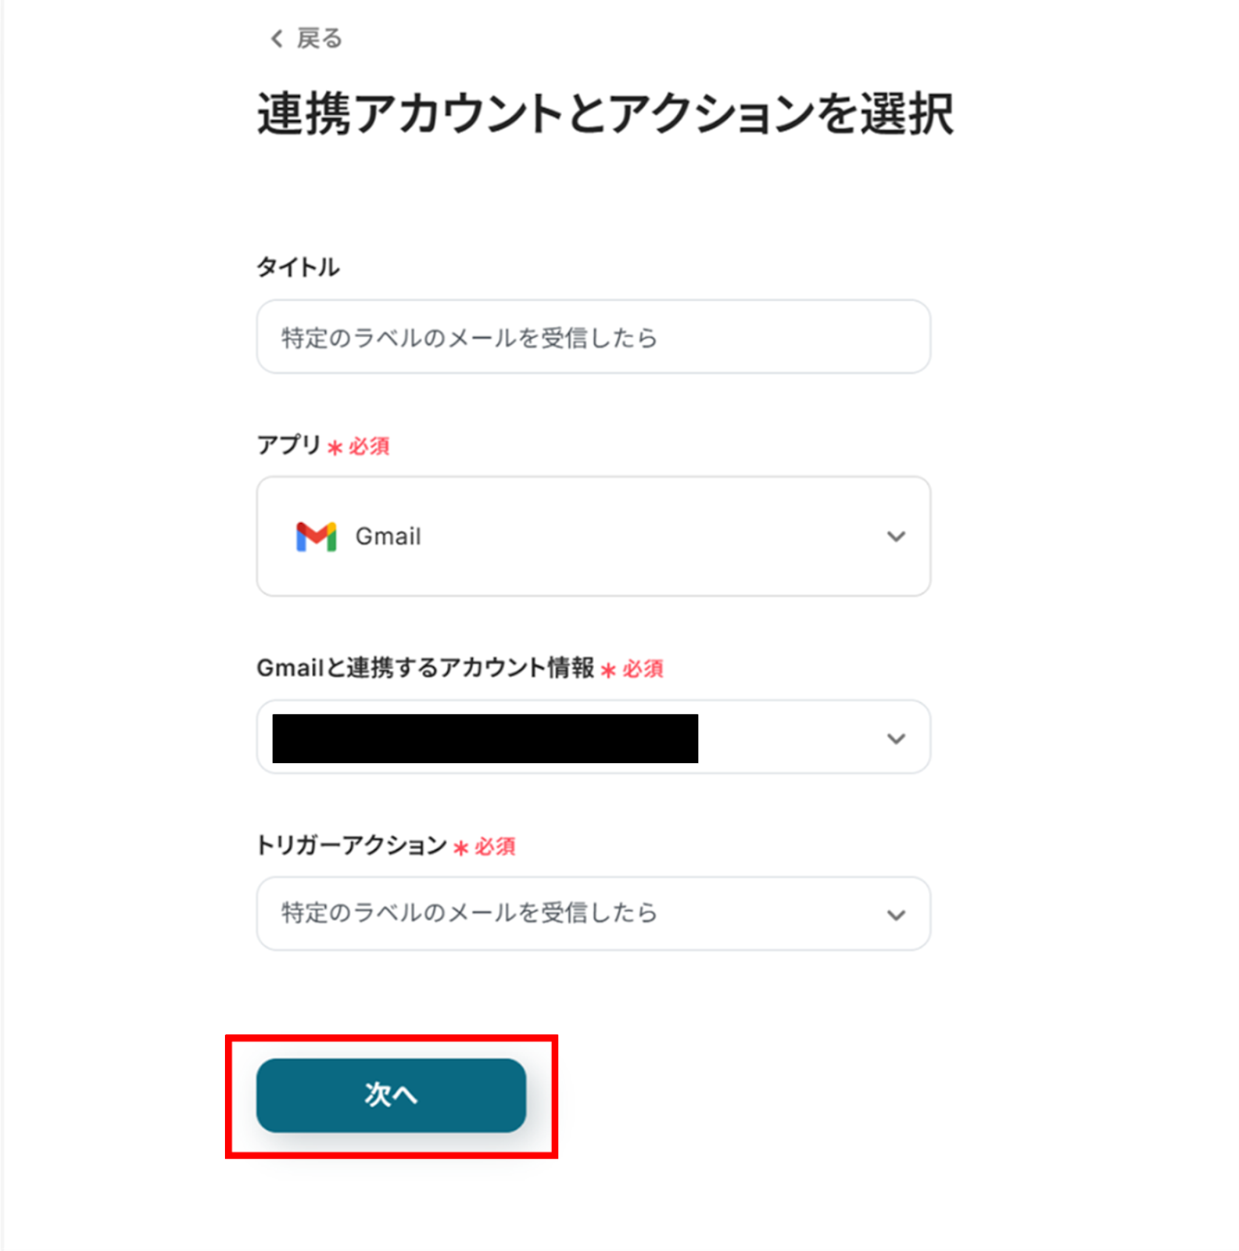Click the red asterisk beside アプリ
This screenshot has height=1251, width=1239.
(x=335, y=448)
